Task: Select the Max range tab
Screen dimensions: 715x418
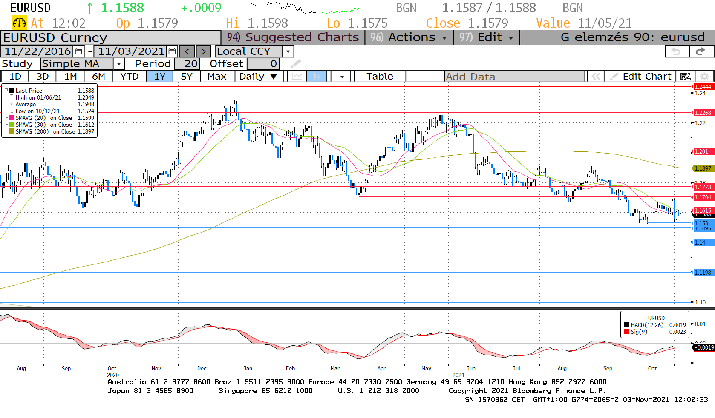Action: pyautogui.click(x=217, y=77)
